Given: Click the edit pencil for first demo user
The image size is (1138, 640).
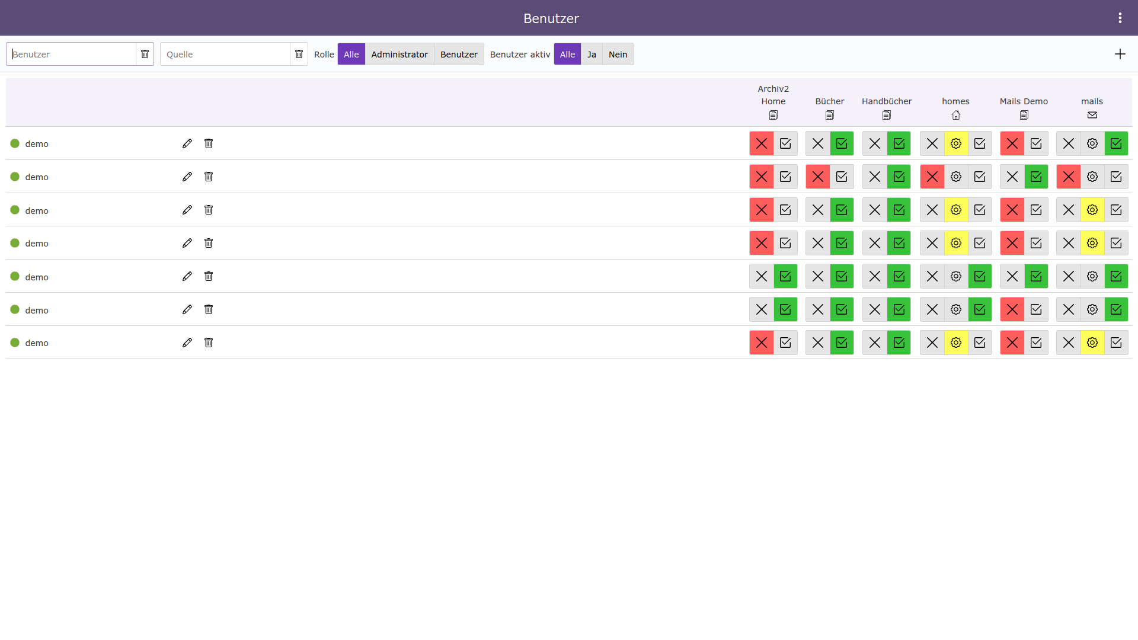Looking at the screenshot, I should (187, 143).
